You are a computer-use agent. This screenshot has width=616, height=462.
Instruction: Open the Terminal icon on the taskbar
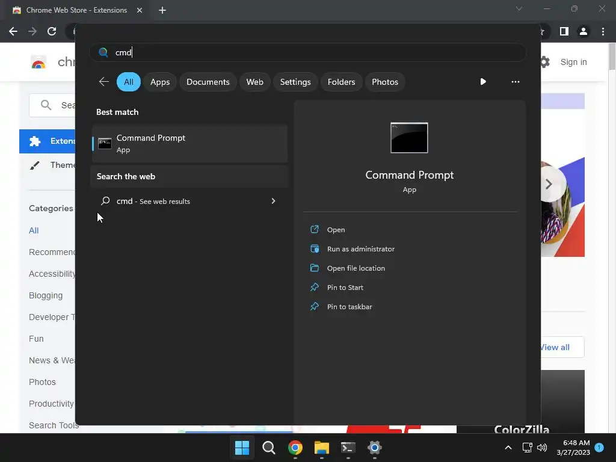click(x=348, y=448)
